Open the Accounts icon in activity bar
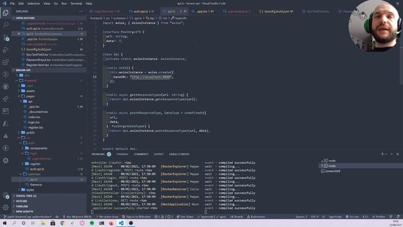 [x=6, y=195]
